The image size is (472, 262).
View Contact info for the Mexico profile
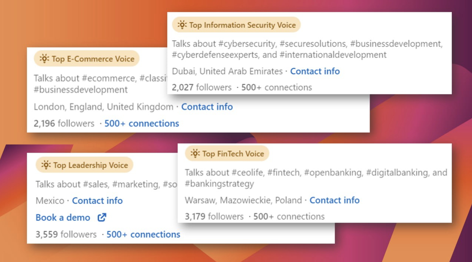click(97, 200)
